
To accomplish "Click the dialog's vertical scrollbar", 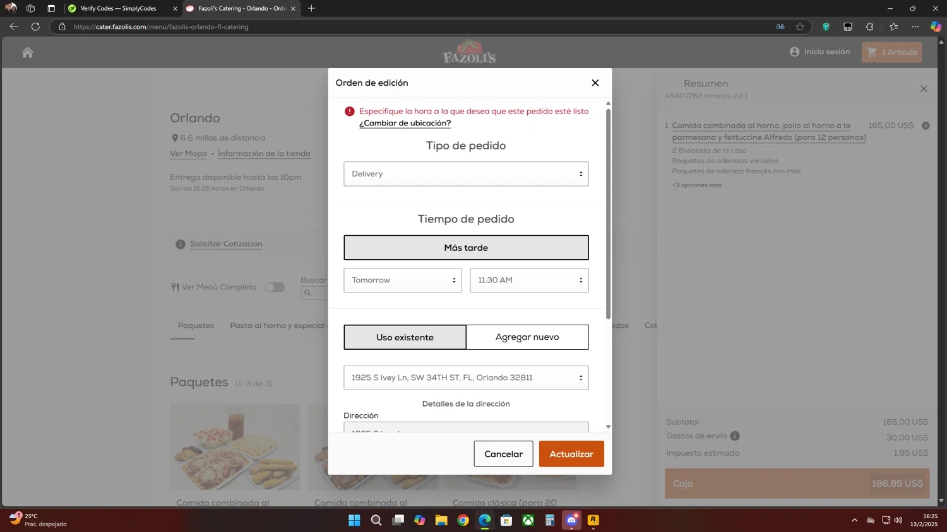I will 608,214.
